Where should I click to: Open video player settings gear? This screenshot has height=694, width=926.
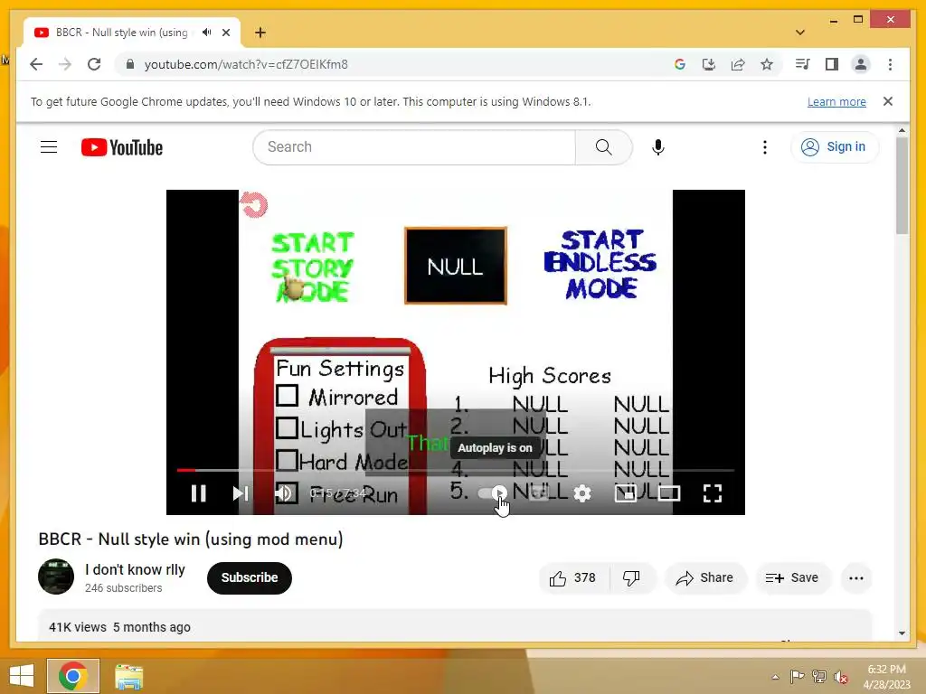(582, 493)
